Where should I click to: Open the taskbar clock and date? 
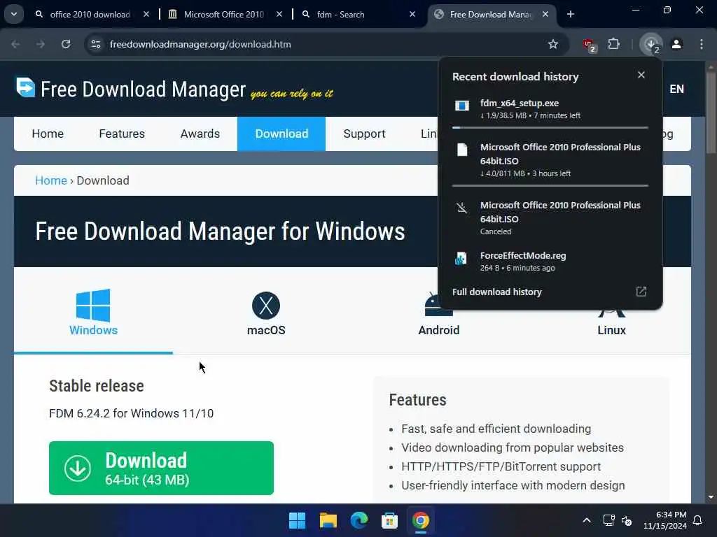(665, 520)
